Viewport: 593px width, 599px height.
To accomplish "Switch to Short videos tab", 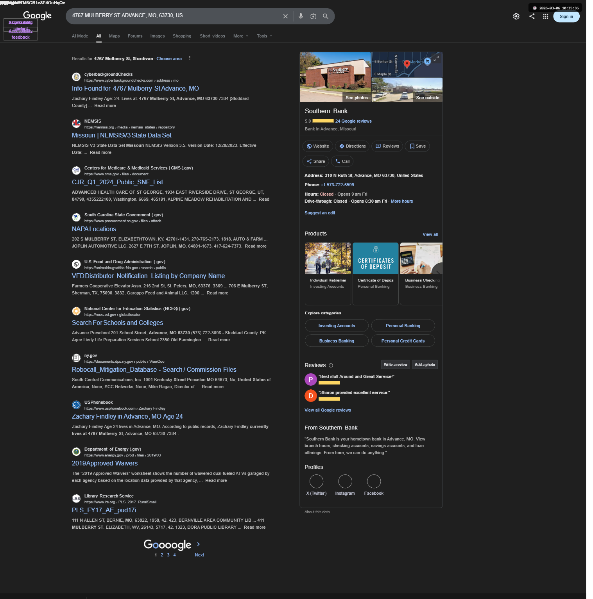I will [x=213, y=36].
